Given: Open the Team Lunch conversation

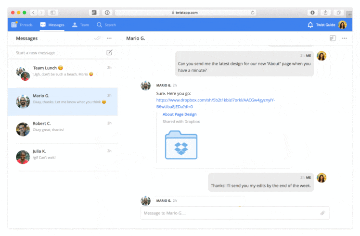Looking at the screenshot, I should (63, 74).
